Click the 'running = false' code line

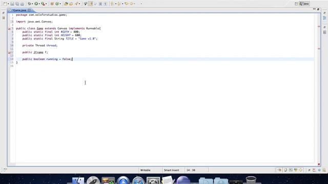[47, 59]
